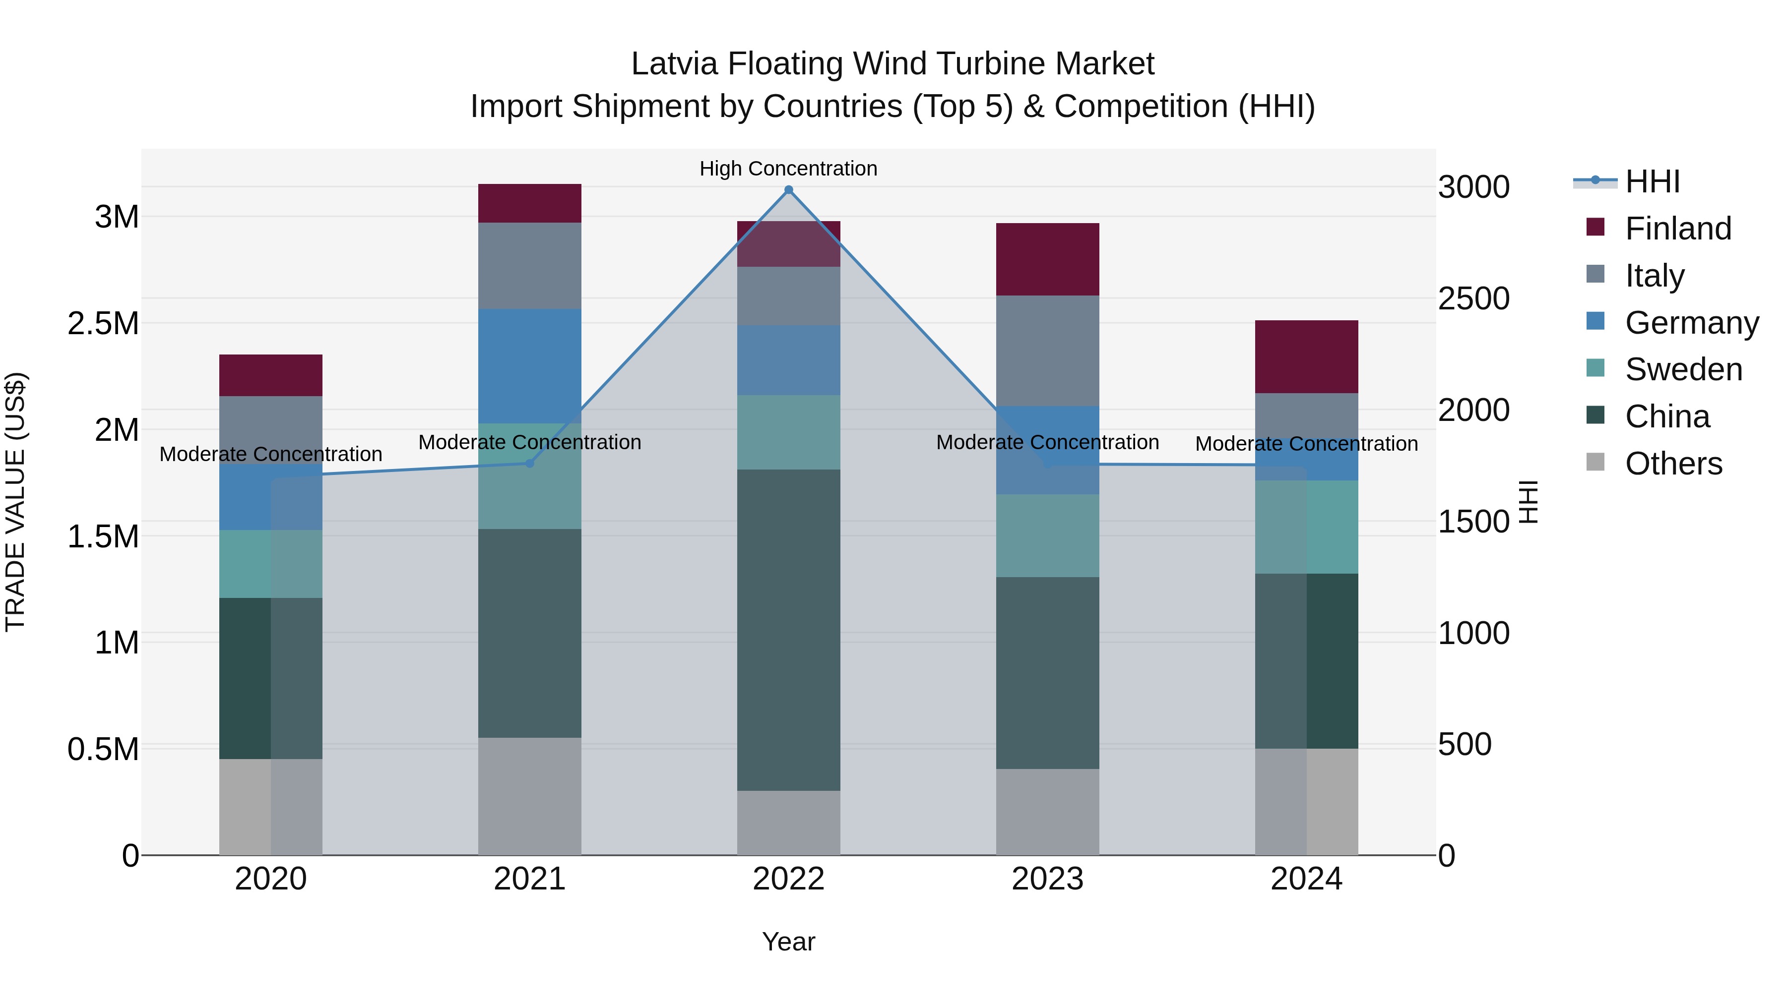Screen dimensions: 1786x1004
Task: Click the Finland segment of the 2021 bar
Action: pos(530,203)
